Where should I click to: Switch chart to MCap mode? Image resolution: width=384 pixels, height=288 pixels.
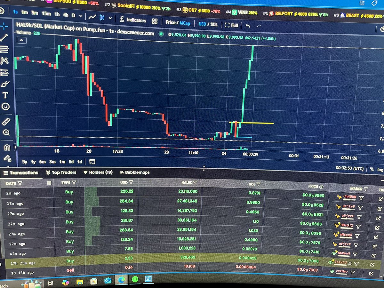pyautogui.click(x=185, y=23)
